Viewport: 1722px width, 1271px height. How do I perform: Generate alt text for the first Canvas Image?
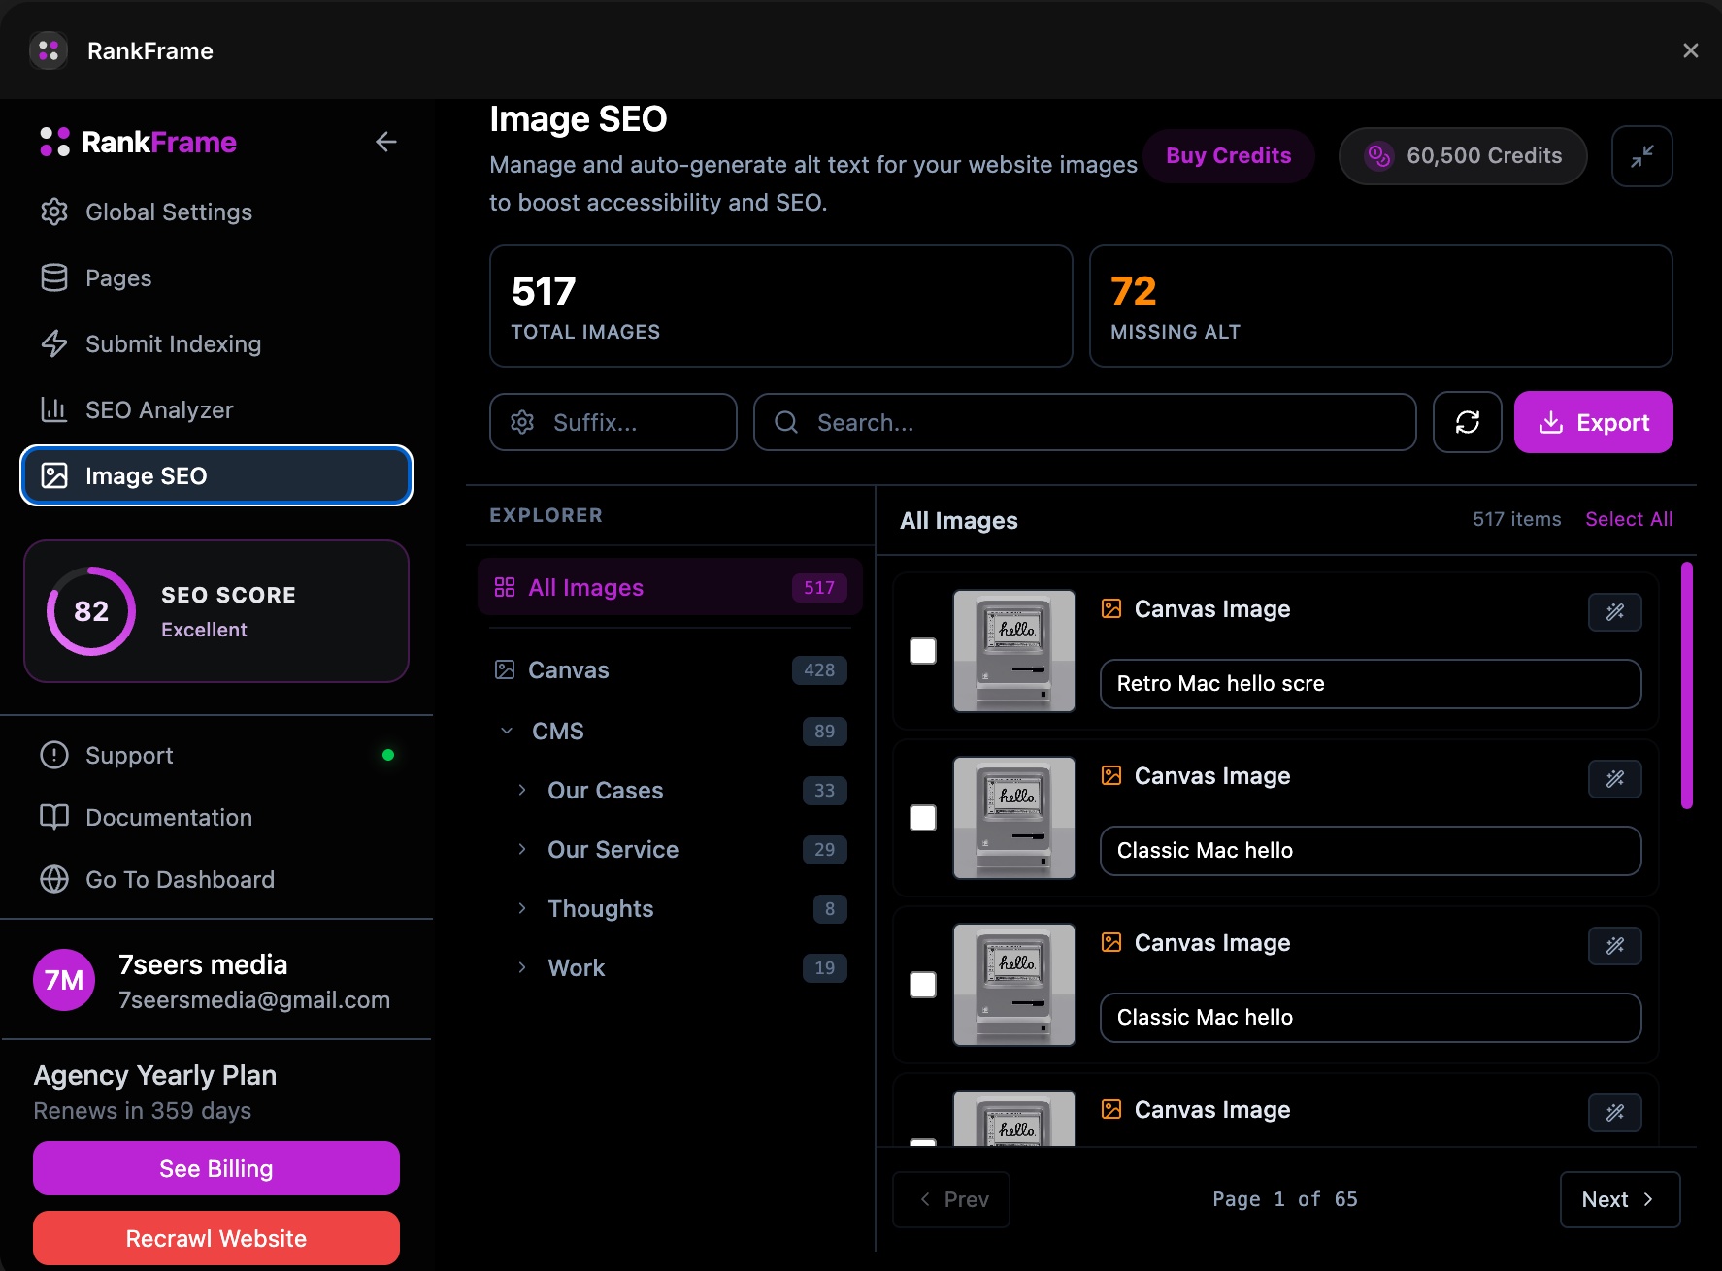click(1614, 612)
